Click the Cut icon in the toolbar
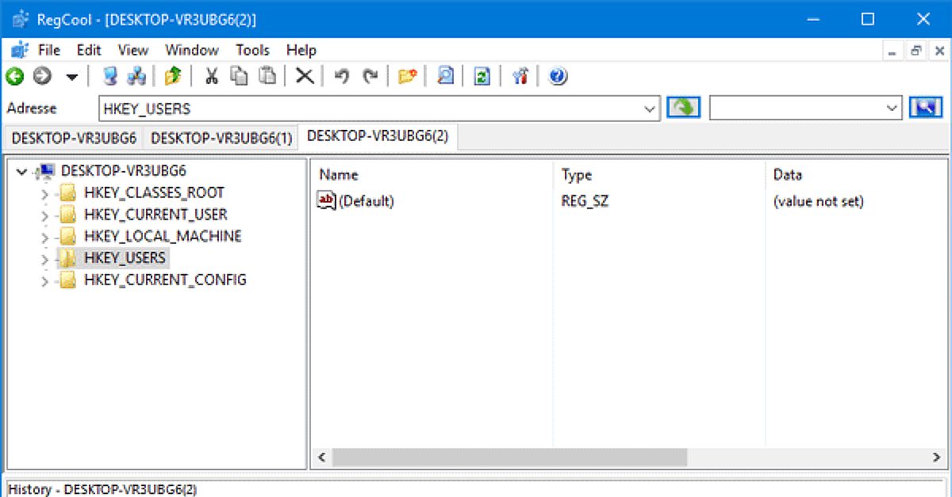The height and width of the screenshot is (497, 952). coord(212,76)
